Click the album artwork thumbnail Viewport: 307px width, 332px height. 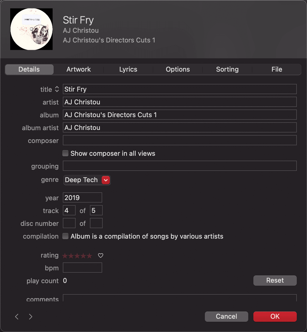(31, 29)
